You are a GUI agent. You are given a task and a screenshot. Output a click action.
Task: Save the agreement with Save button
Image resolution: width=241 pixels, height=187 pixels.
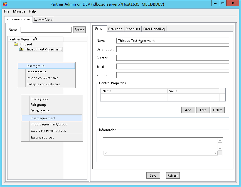point(153,176)
